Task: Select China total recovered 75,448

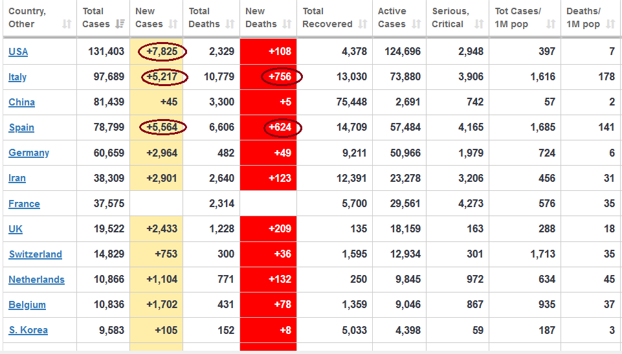Action: (351, 102)
